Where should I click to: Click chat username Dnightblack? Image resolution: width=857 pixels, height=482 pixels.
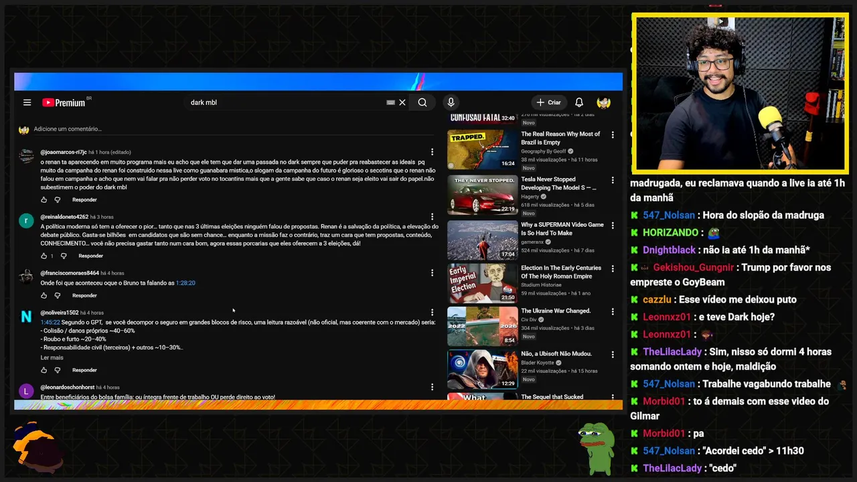tap(670, 250)
